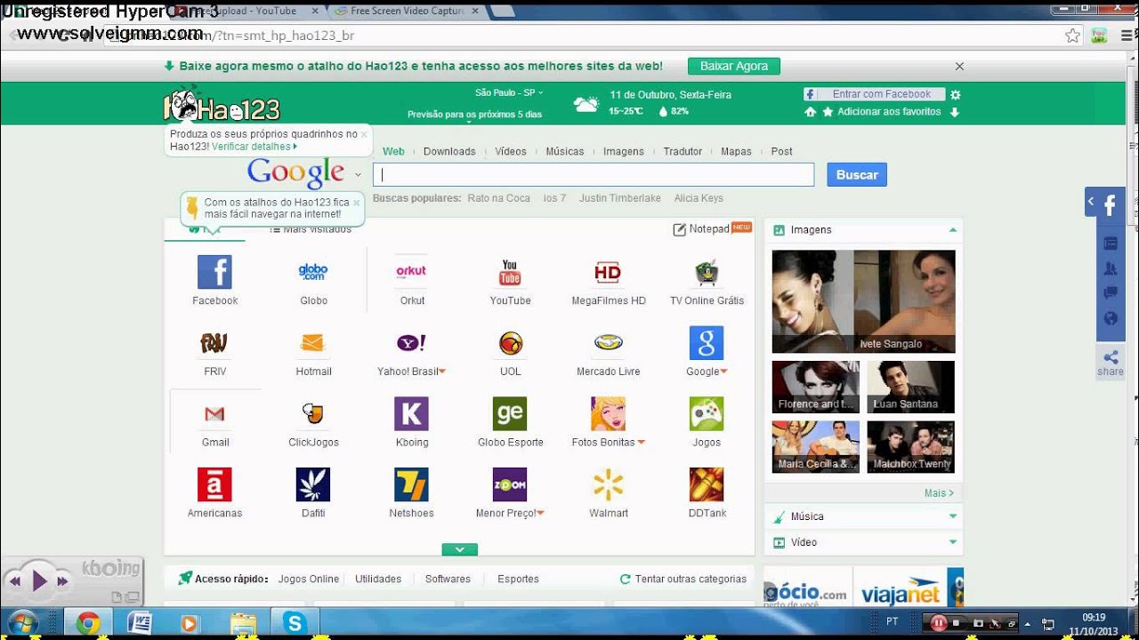The image size is (1139, 640).
Task: Expand the Menor Preço! dropdown arrow
Action: (x=541, y=514)
